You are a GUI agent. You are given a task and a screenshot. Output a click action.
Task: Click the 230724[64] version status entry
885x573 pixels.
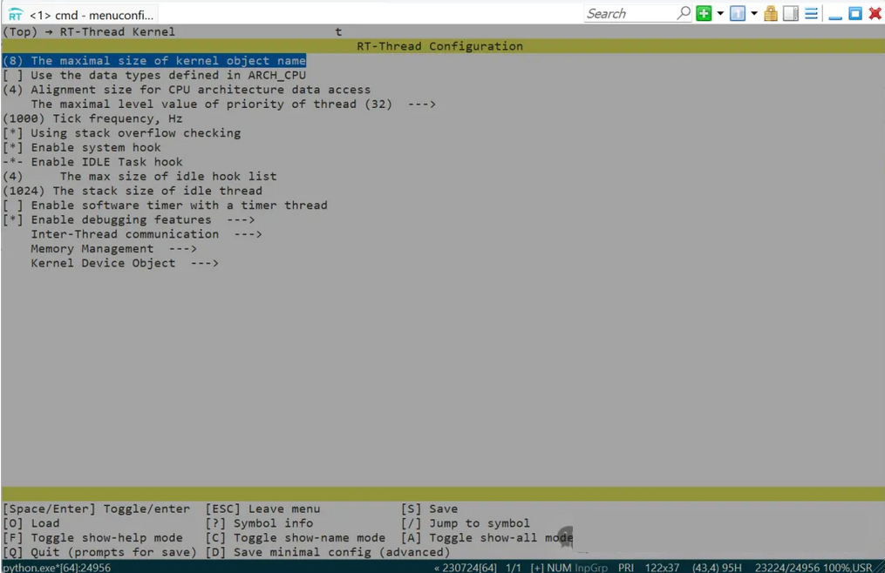click(x=465, y=567)
